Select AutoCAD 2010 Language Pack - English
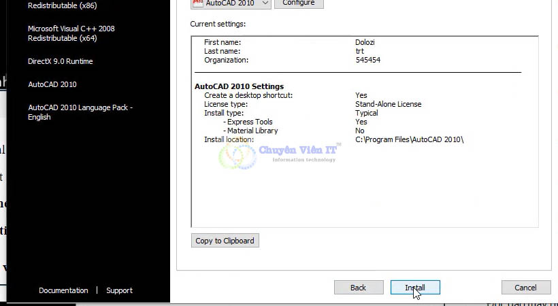The height and width of the screenshot is (306, 558). tap(80, 112)
